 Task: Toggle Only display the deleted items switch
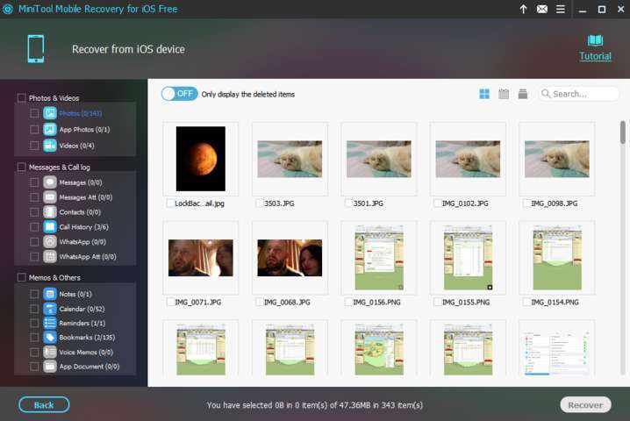click(x=180, y=94)
